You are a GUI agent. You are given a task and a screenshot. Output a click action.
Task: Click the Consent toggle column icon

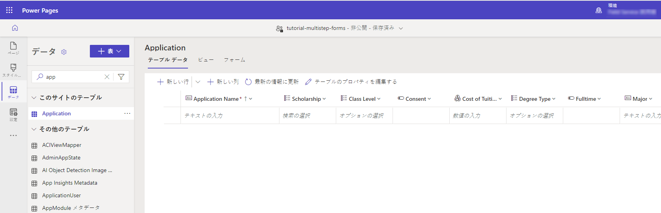[401, 98]
